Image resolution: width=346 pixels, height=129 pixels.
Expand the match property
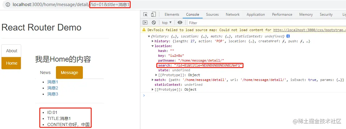[x=152, y=80]
